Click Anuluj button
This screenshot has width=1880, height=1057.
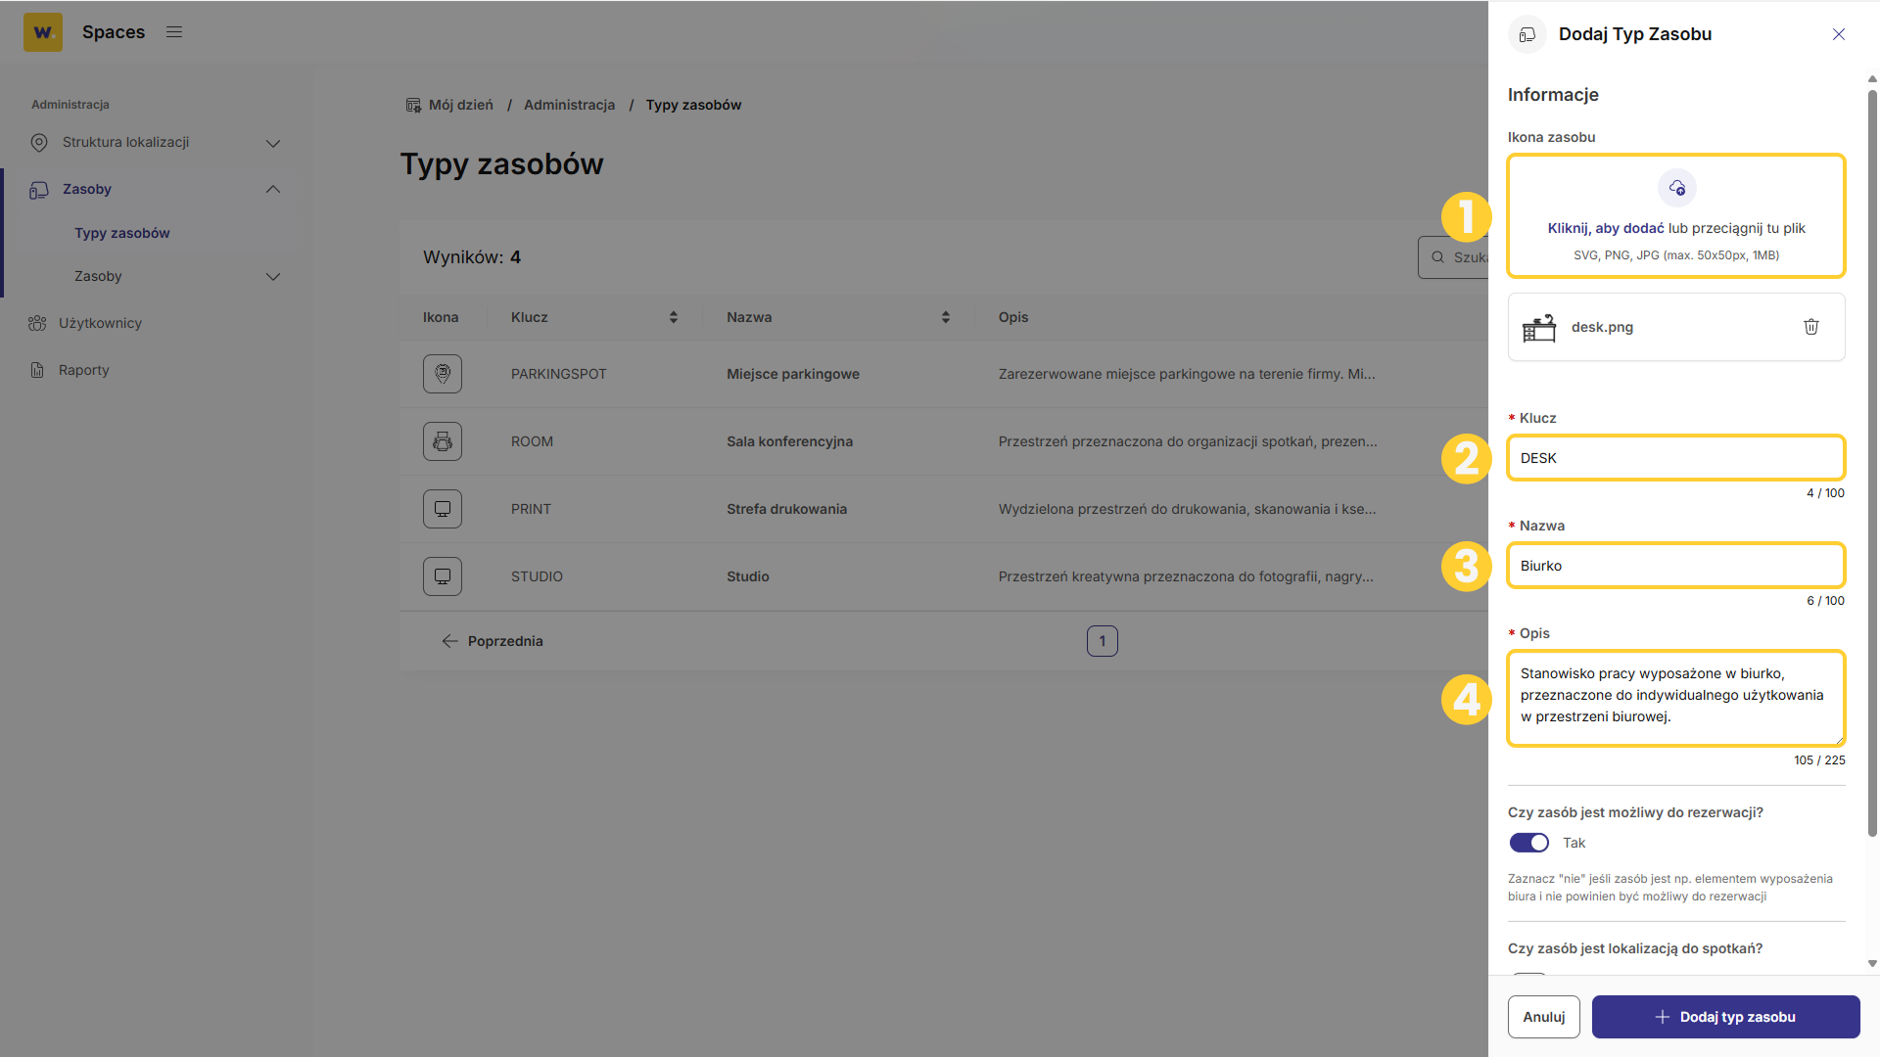(1544, 1017)
